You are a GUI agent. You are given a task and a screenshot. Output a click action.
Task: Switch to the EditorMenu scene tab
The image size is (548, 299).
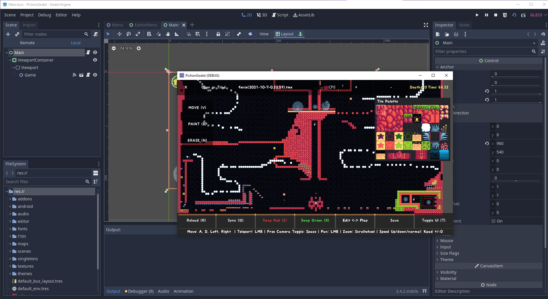pyautogui.click(x=143, y=25)
